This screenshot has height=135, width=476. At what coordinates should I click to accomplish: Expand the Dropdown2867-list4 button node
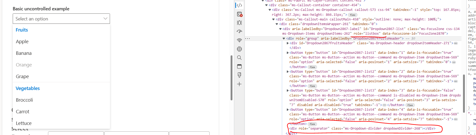coord(287,110)
